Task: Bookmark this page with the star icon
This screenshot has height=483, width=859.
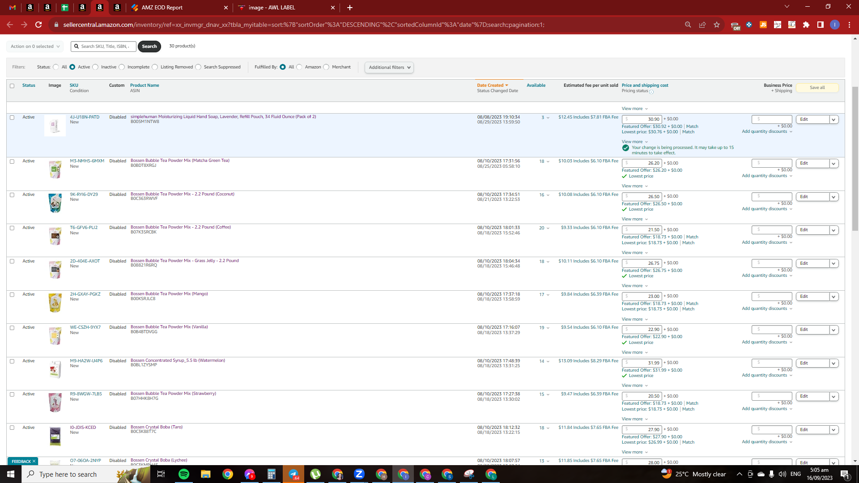Action: (x=717, y=25)
